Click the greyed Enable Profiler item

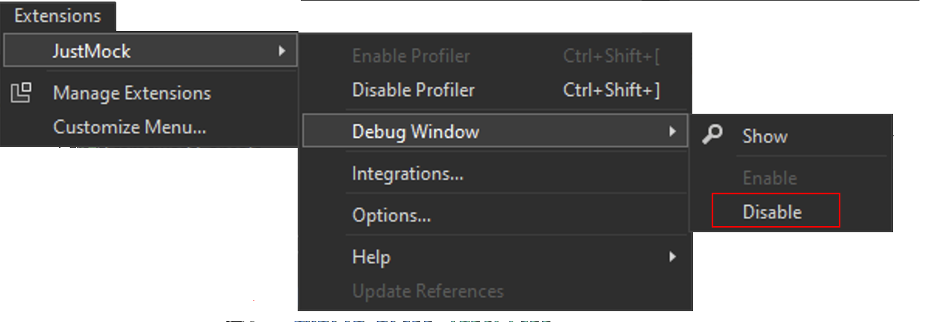click(411, 56)
